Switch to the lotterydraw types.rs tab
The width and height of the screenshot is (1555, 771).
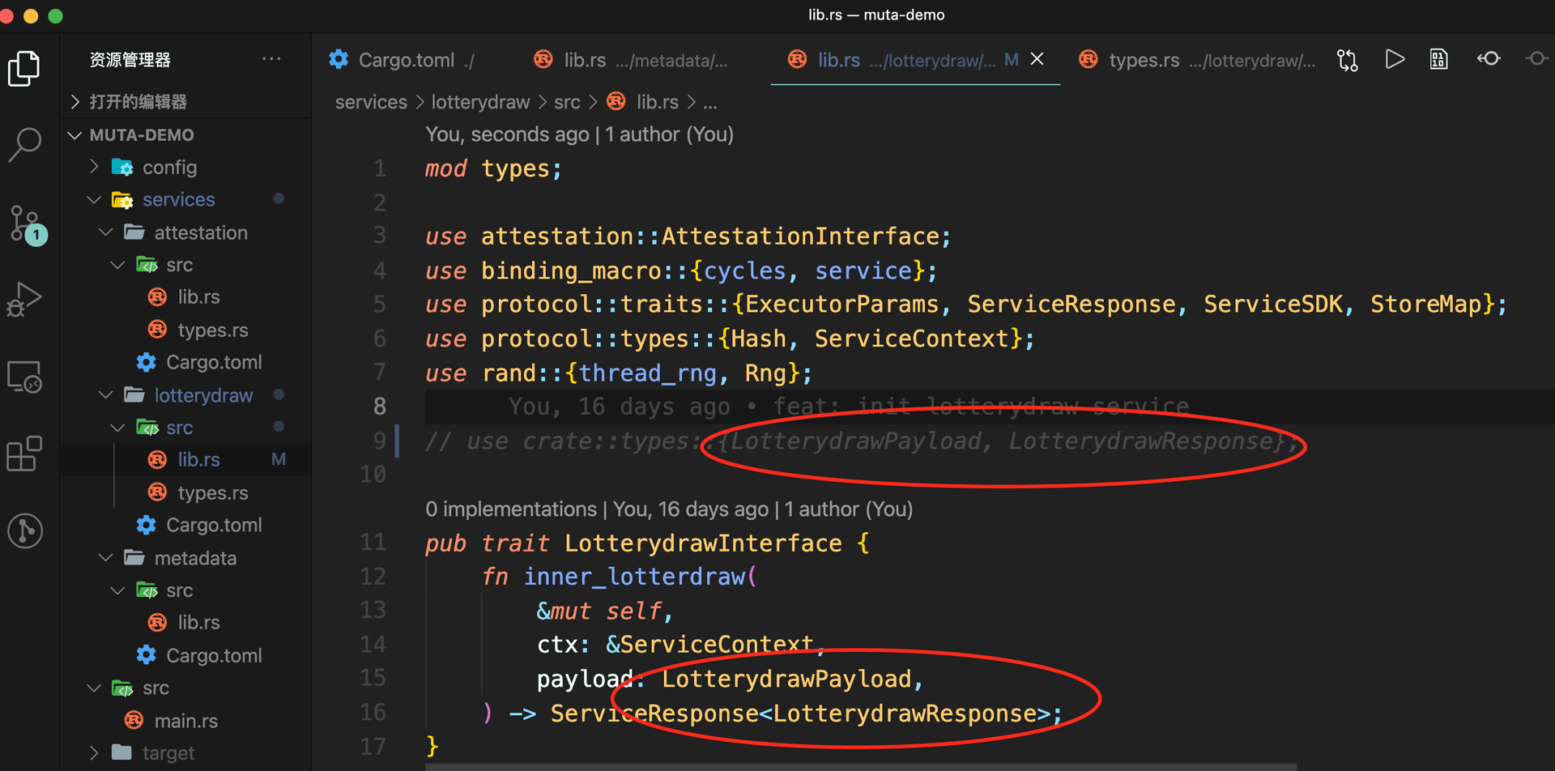tap(1197, 60)
